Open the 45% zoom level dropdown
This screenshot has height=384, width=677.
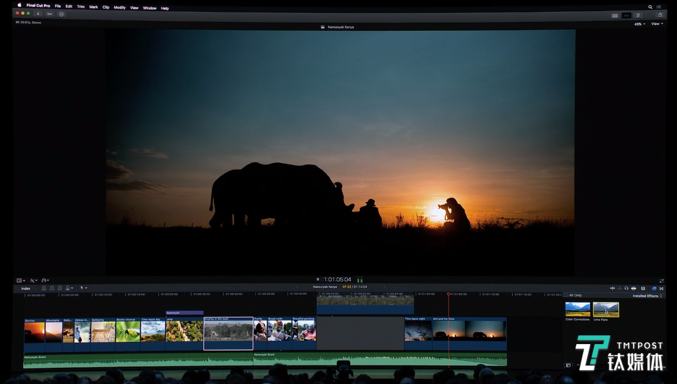click(640, 24)
